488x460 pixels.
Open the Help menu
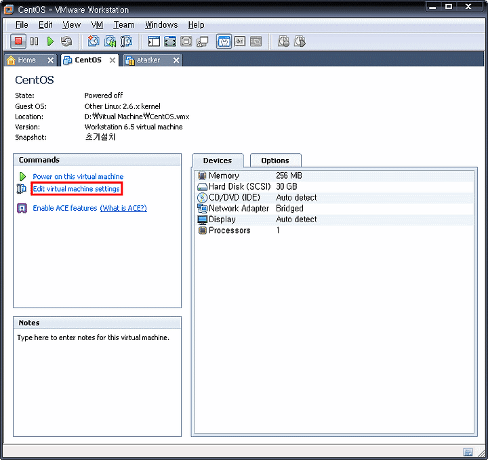(x=196, y=25)
